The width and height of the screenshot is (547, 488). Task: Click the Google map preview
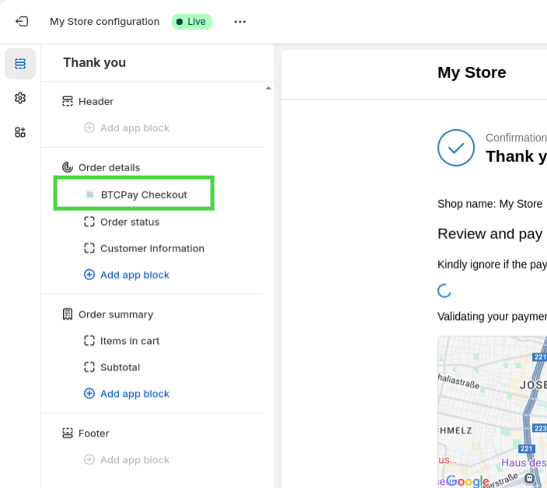pyautogui.click(x=493, y=412)
